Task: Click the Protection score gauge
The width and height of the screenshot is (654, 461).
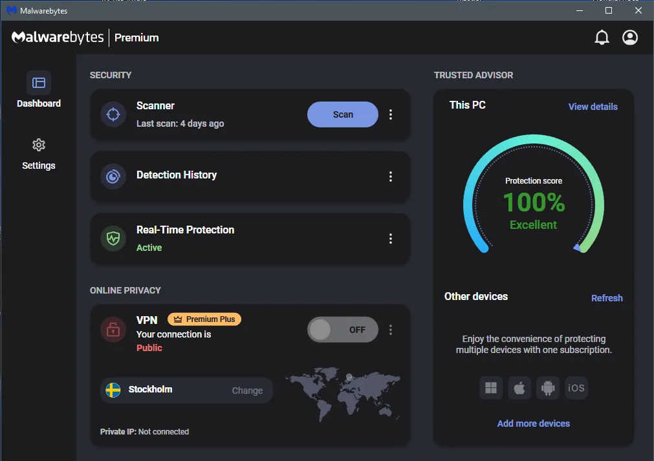Action: 534,194
